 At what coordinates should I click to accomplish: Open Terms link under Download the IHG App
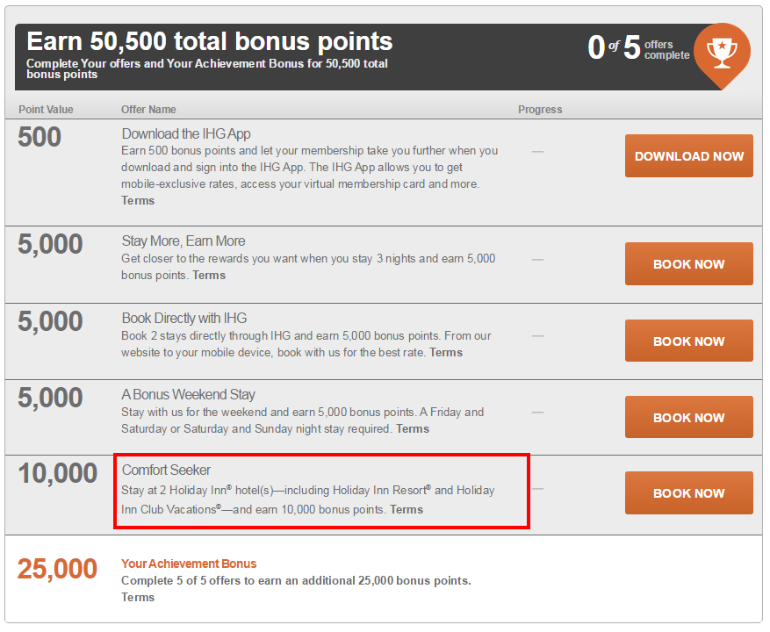tap(138, 200)
